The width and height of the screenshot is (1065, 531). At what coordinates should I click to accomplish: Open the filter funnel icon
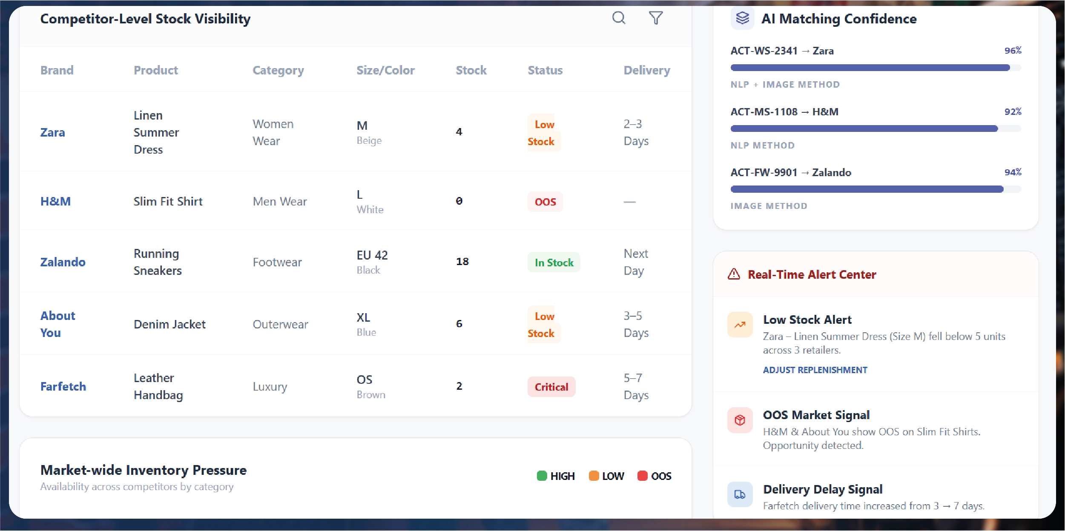[x=655, y=18]
